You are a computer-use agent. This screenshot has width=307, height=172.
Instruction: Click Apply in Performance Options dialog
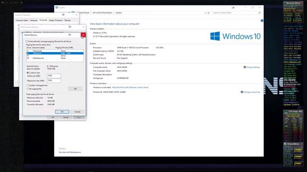pyautogui.click(x=79, y=118)
